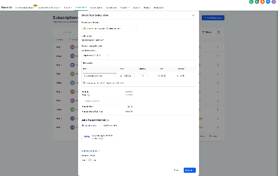Screen dimensions: 278x176
Task: Go to the Transactions tab
Action: [111, 8]
